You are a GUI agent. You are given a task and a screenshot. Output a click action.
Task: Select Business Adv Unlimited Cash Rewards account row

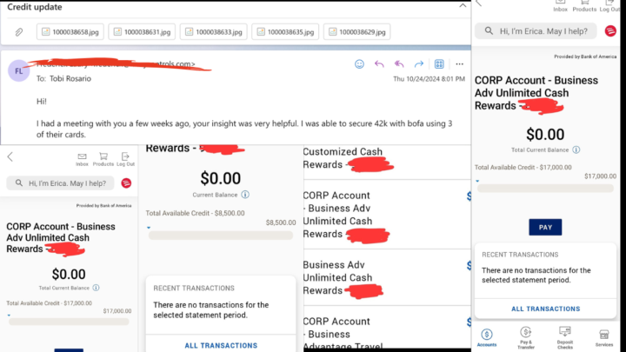387,278
